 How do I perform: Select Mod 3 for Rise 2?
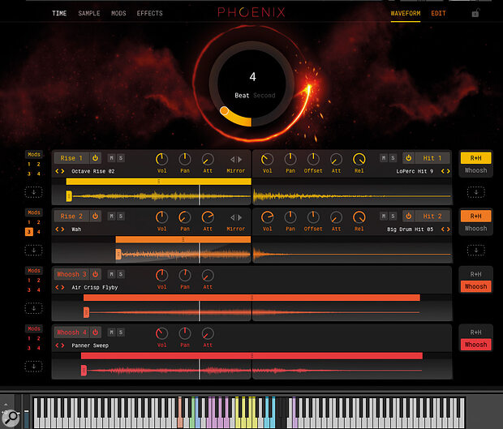click(x=29, y=231)
